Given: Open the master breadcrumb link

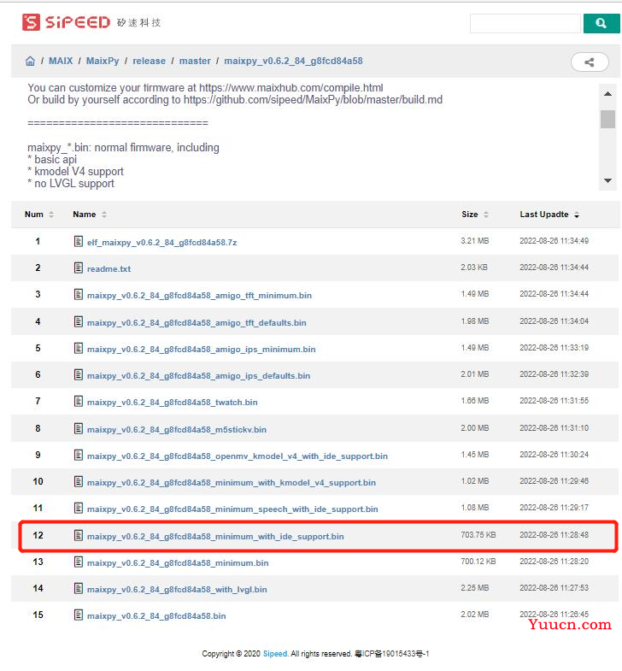Looking at the screenshot, I should pyautogui.click(x=195, y=61).
